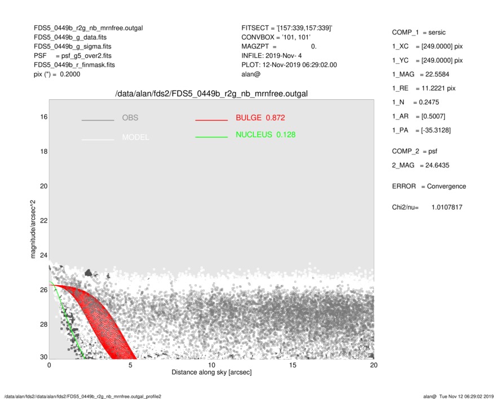The width and height of the screenshot is (499, 399).
Task: Click the y-axis tick label 28
Action: pyautogui.click(x=43, y=325)
